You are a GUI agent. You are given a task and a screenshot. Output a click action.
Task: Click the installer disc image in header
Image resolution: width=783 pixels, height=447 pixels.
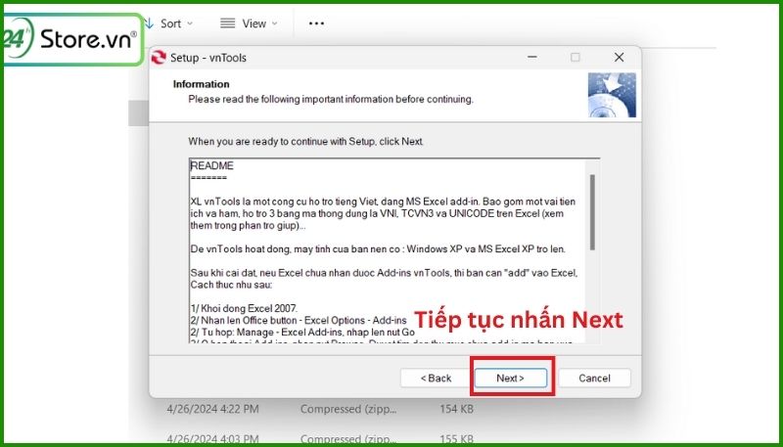point(612,95)
